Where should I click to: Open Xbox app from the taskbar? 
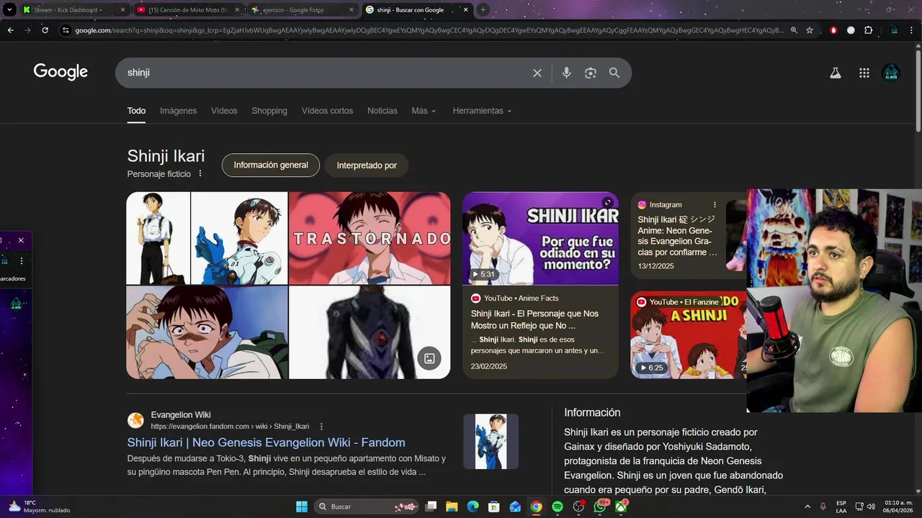pos(621,506)
